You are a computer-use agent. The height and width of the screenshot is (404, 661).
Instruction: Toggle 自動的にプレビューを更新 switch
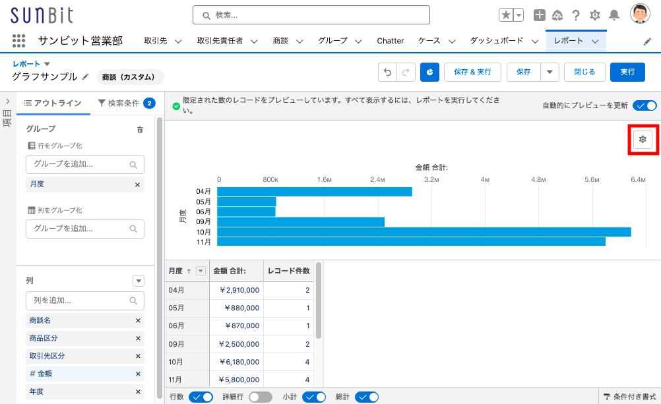pyautogui.click(x=645, y=105)
